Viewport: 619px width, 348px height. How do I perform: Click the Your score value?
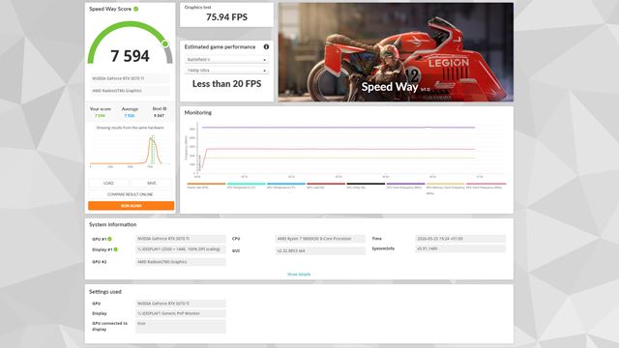pos(100,116)
